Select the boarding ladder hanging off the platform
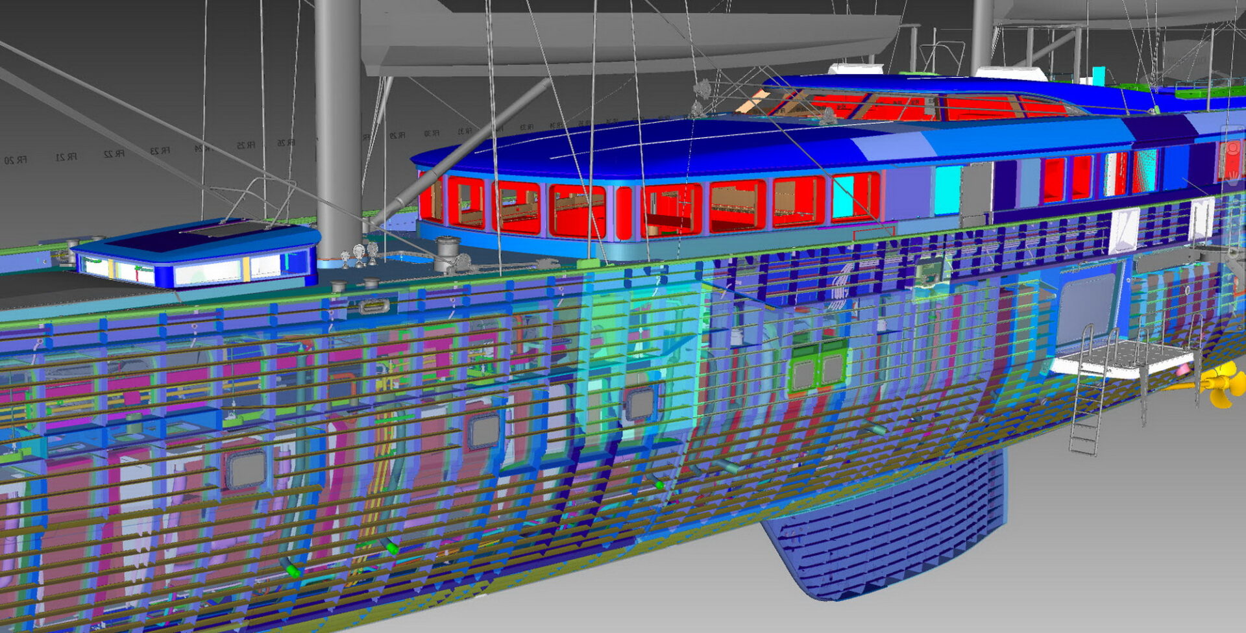 click(x=1085, y=416)
